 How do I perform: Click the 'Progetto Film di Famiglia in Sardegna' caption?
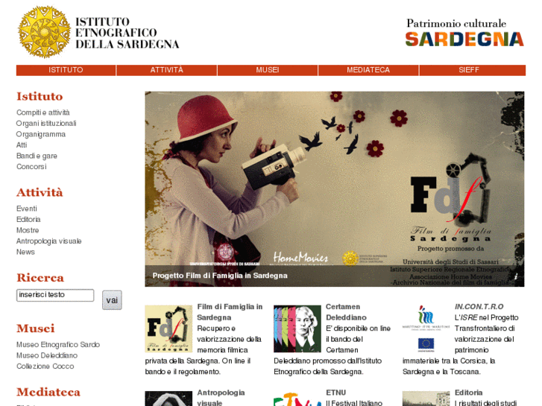pyautogui.click(x=220, y=276)
